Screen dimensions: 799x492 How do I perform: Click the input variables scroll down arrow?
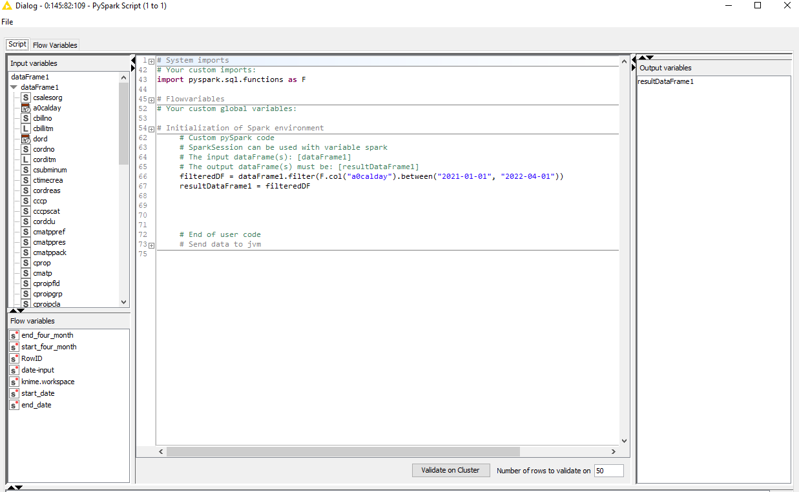click(x=124, y=302)
